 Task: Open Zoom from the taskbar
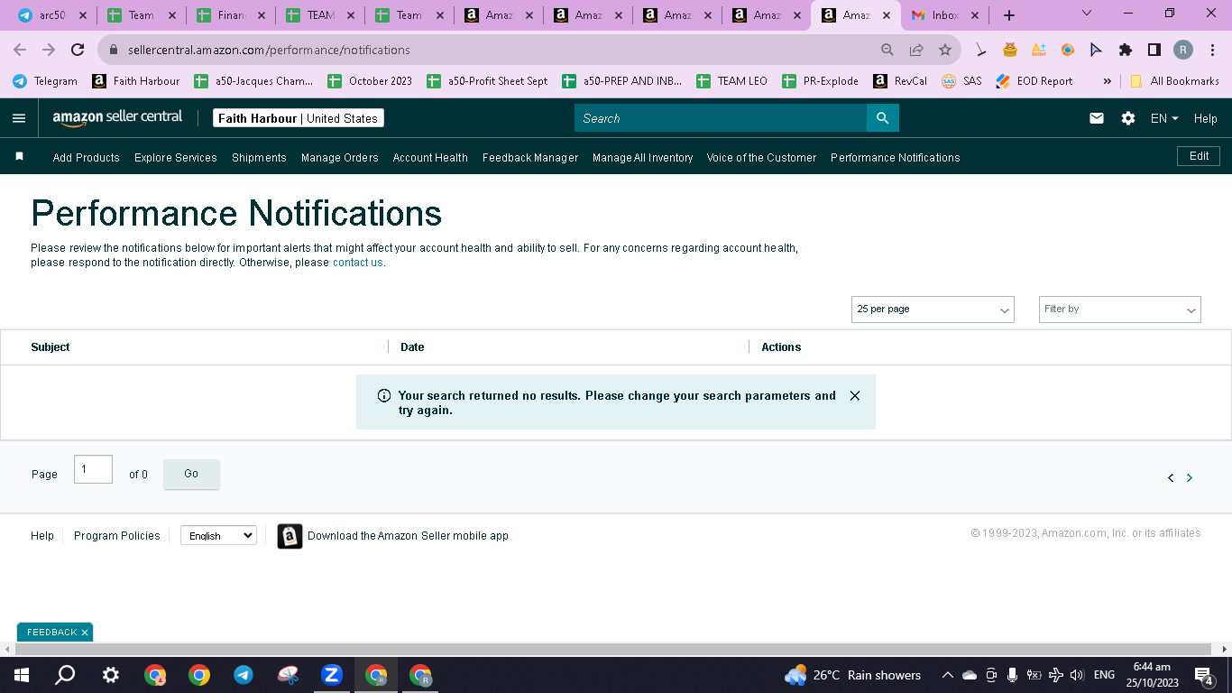pyautogui.click(x=332, y=675)
